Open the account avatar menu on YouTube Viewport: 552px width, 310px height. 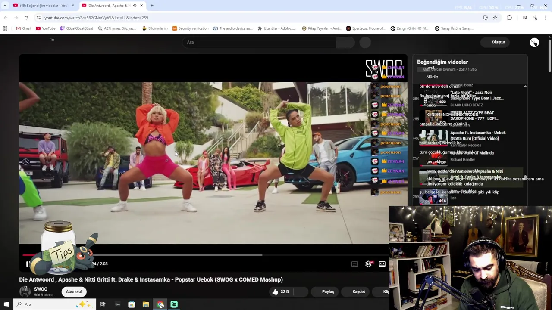coord(534,42)
